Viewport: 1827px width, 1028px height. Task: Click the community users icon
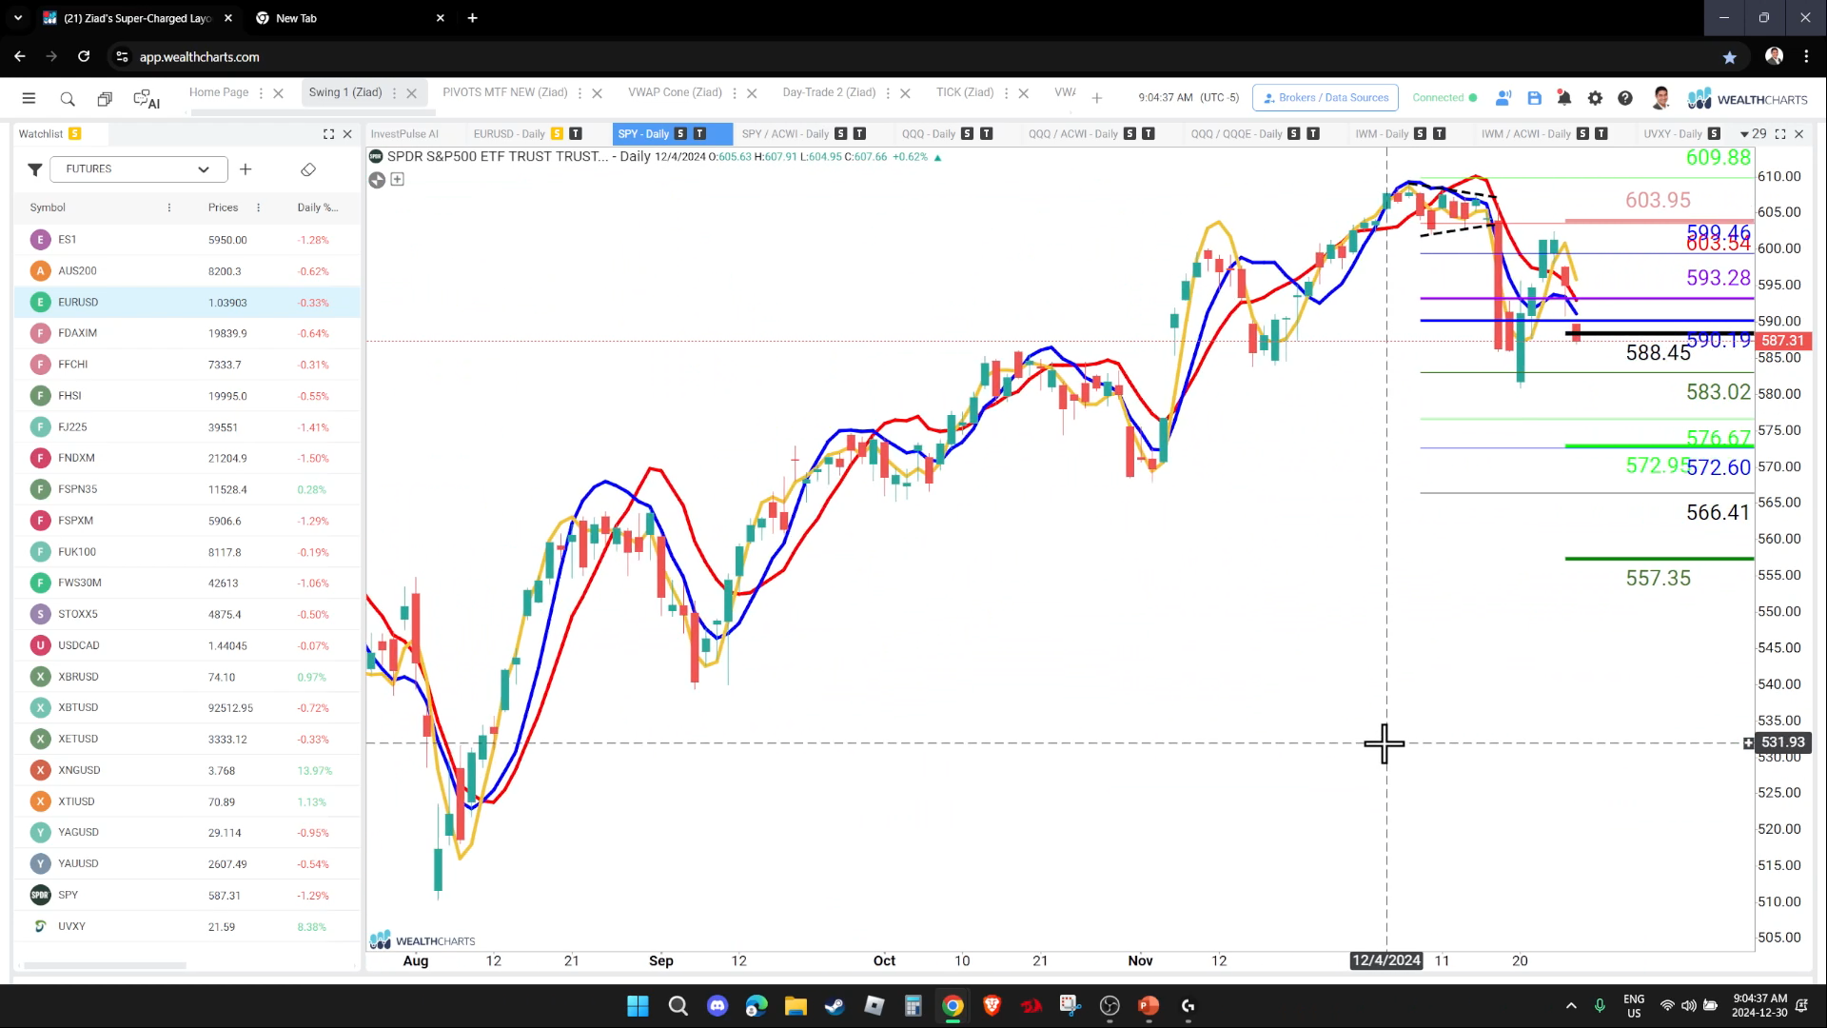(x=1503, y=97)
